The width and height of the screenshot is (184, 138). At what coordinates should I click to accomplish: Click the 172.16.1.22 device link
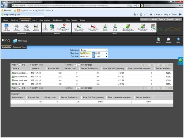tap(19, 84)
